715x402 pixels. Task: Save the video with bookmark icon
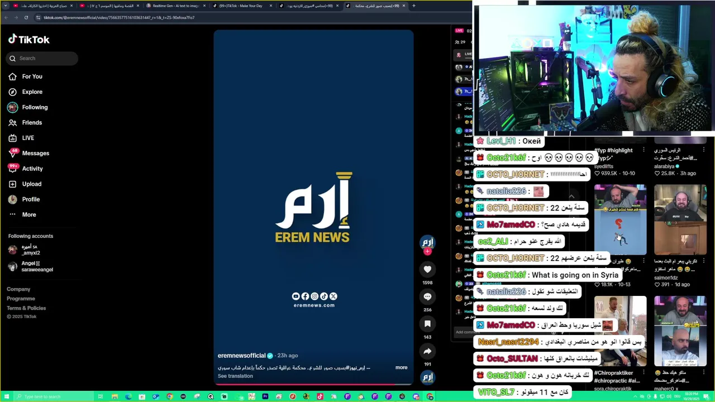point(427,324)
